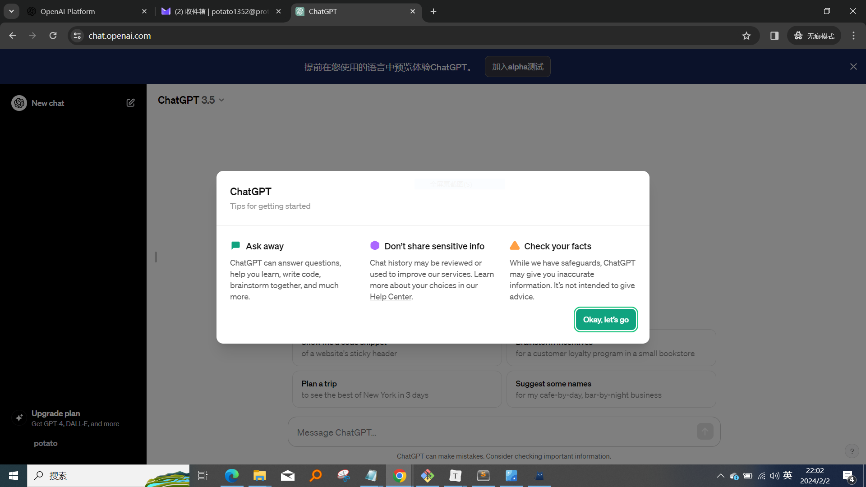
Task: Collapse the sidebar using handle
Action: click(x=156, y=257)
